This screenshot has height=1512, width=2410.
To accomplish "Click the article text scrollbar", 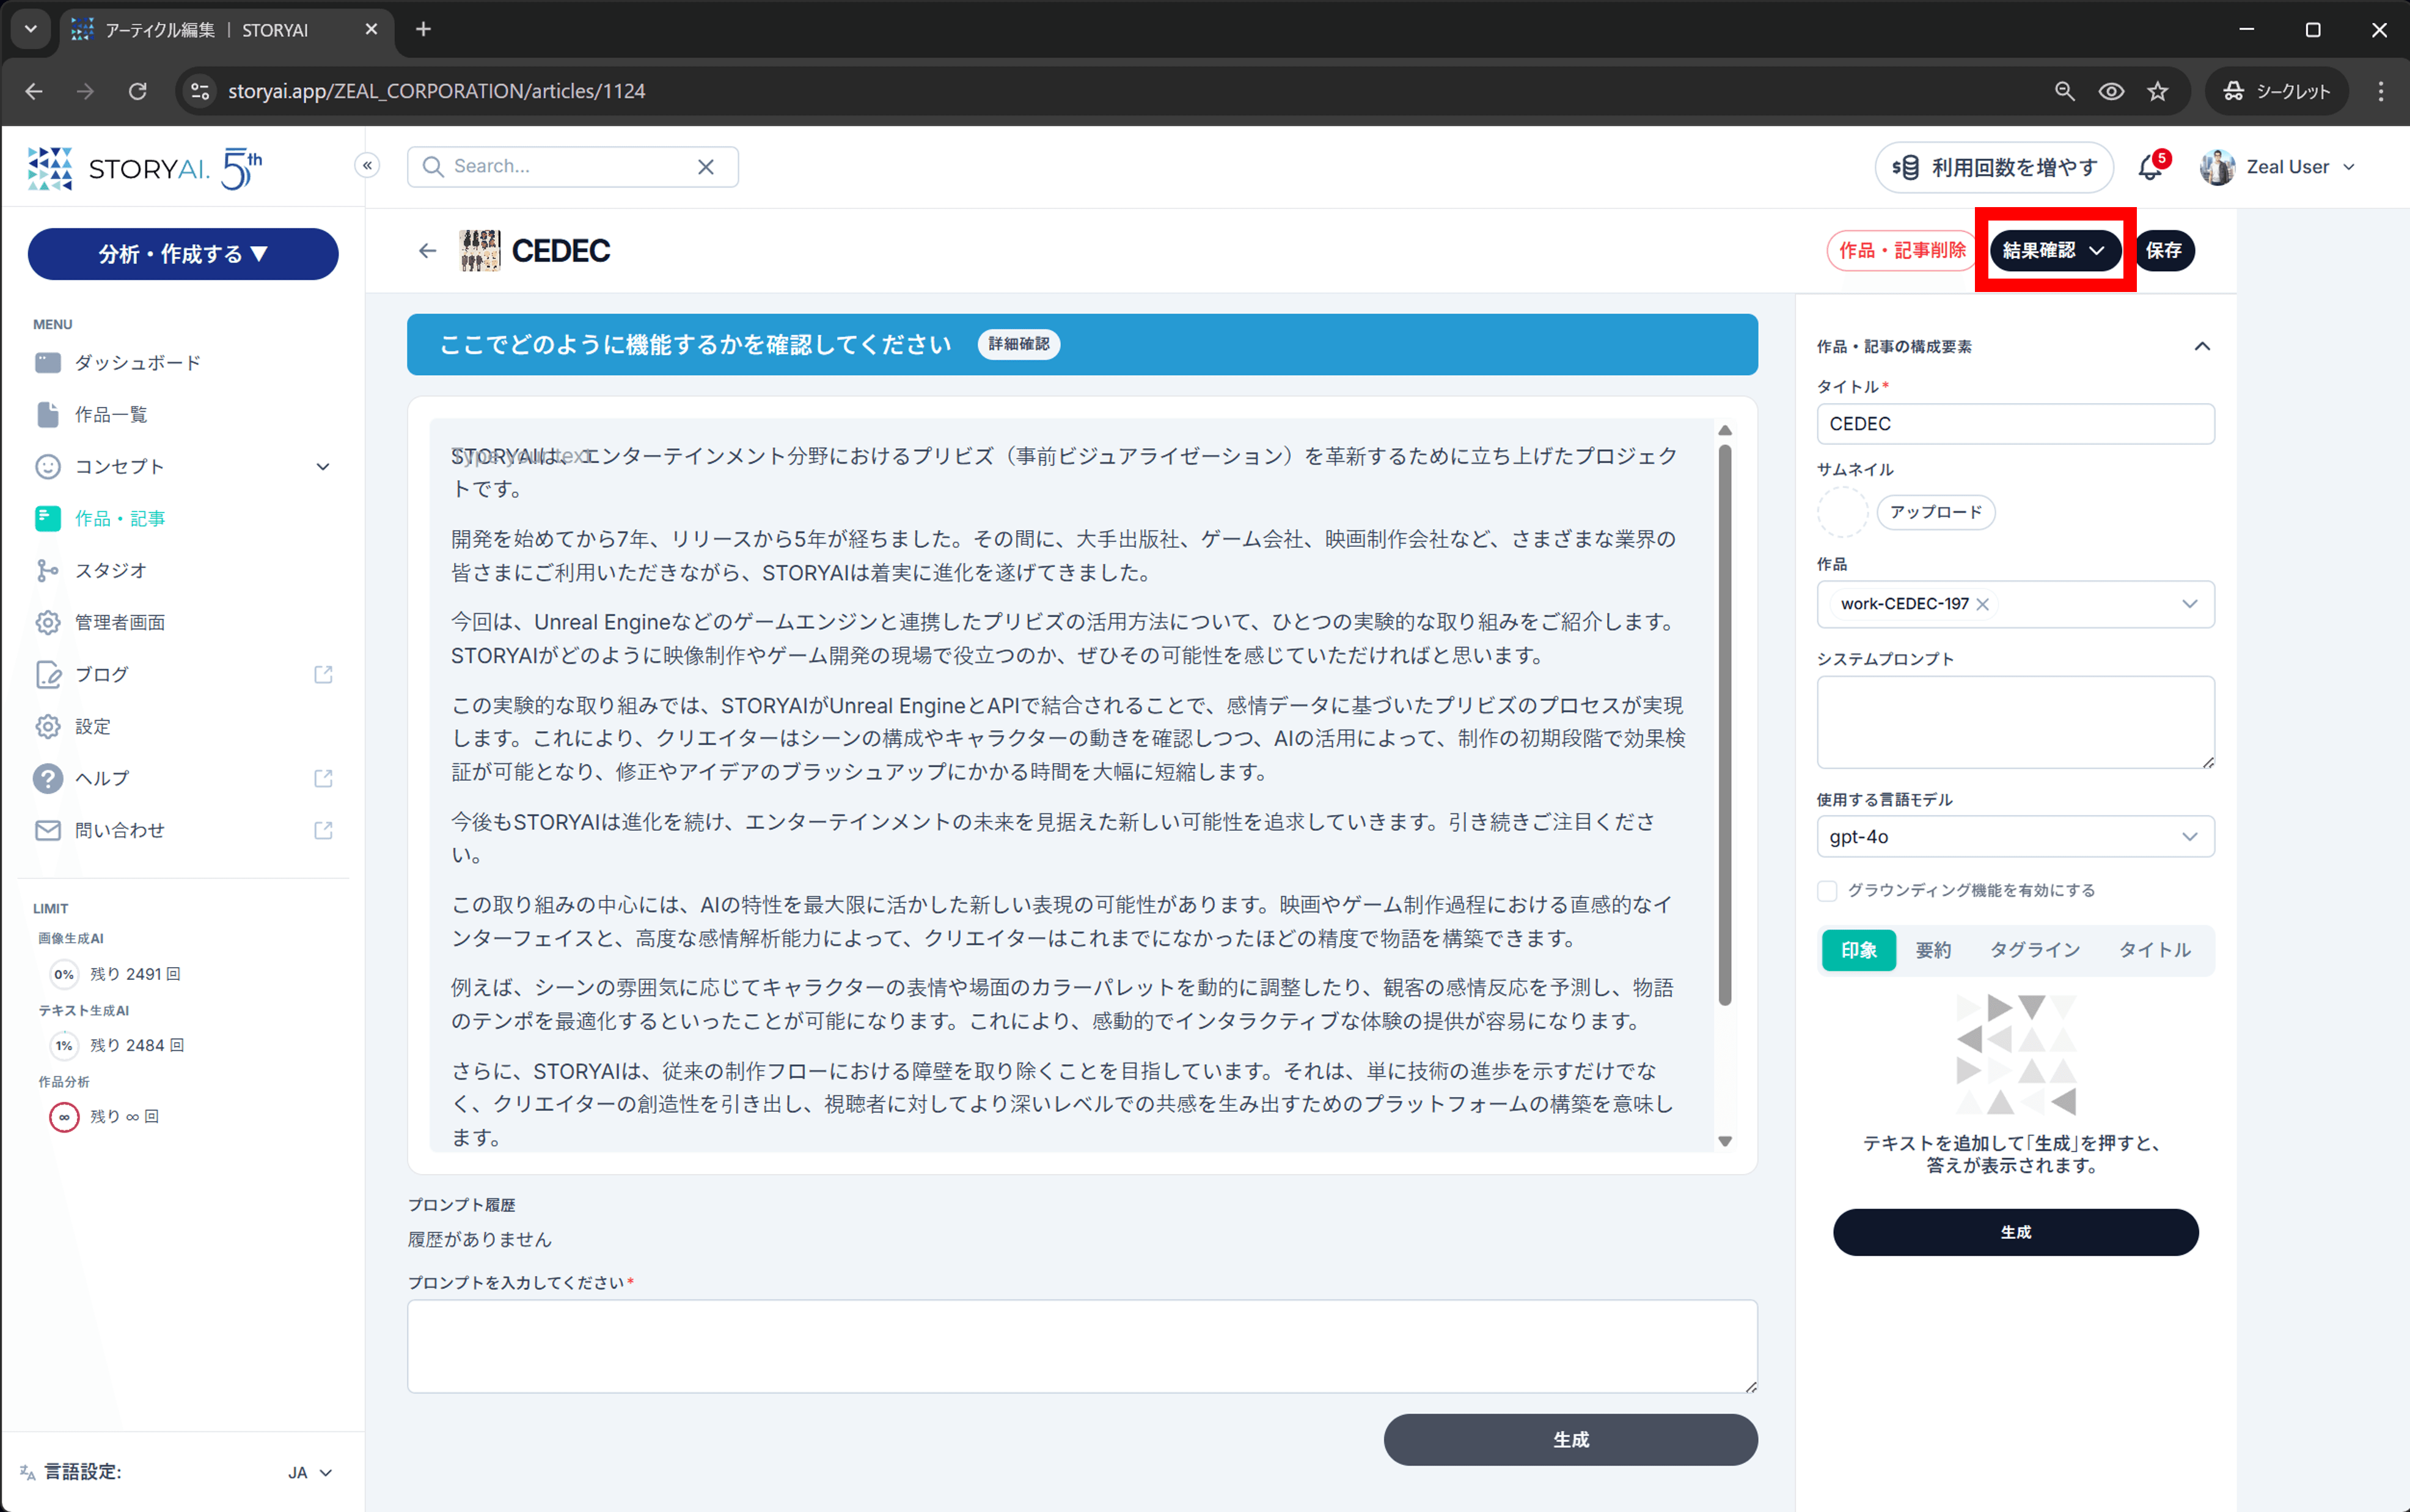I will [1724, 725].
